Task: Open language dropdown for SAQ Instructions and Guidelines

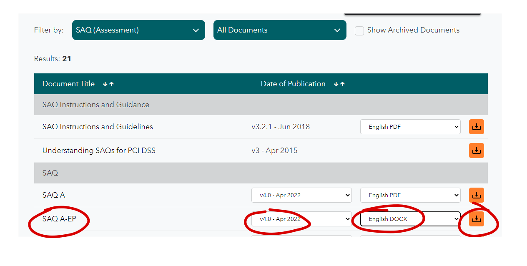Action: [410, 127]
